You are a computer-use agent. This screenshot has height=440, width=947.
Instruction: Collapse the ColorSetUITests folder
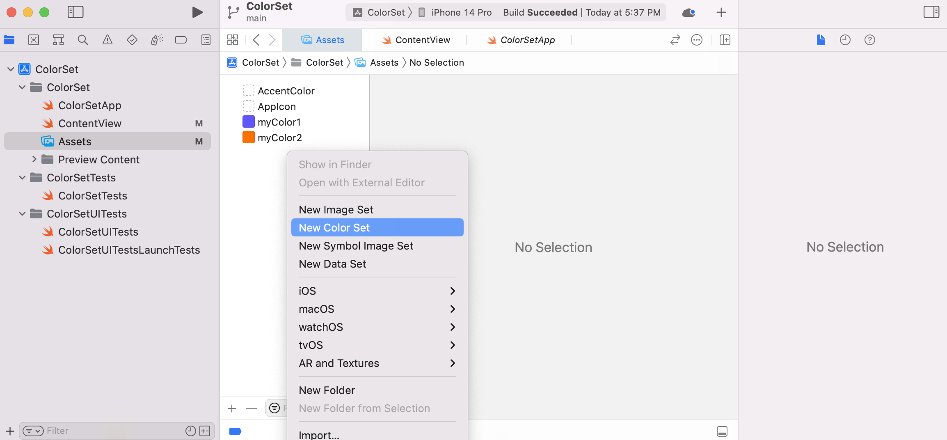[22, 214]
